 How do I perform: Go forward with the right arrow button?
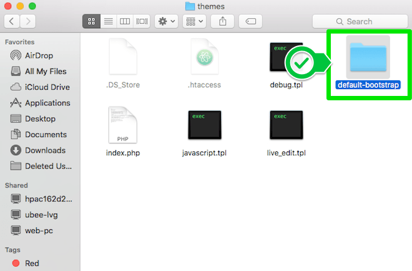pos(27,21)
